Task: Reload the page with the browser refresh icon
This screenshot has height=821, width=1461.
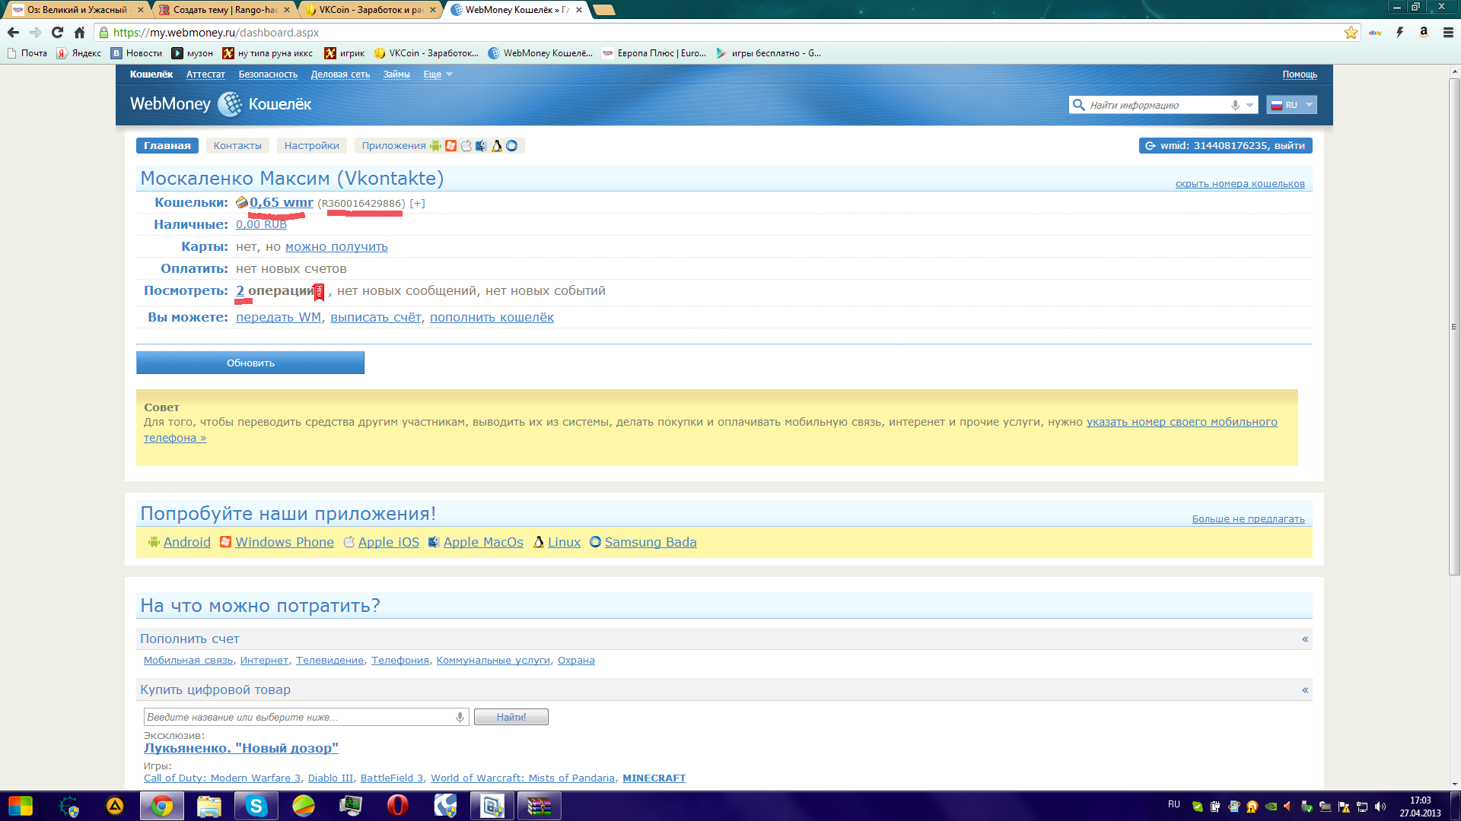Action: (57, 32)
